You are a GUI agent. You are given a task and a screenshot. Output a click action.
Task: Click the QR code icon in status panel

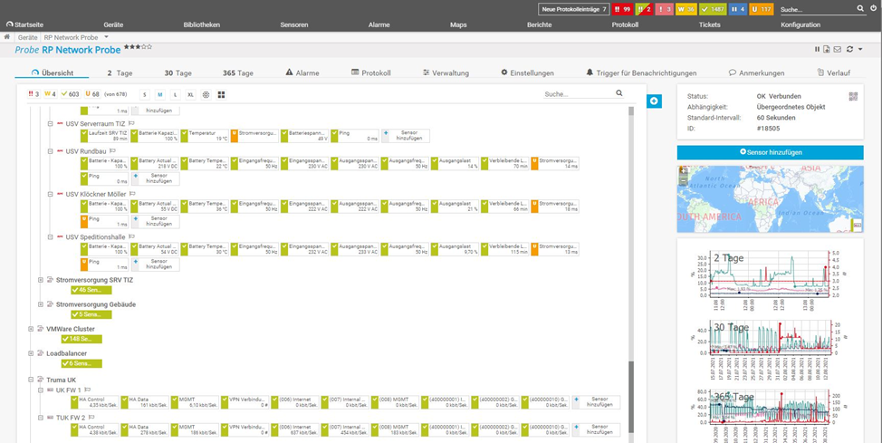click(853, 96)
